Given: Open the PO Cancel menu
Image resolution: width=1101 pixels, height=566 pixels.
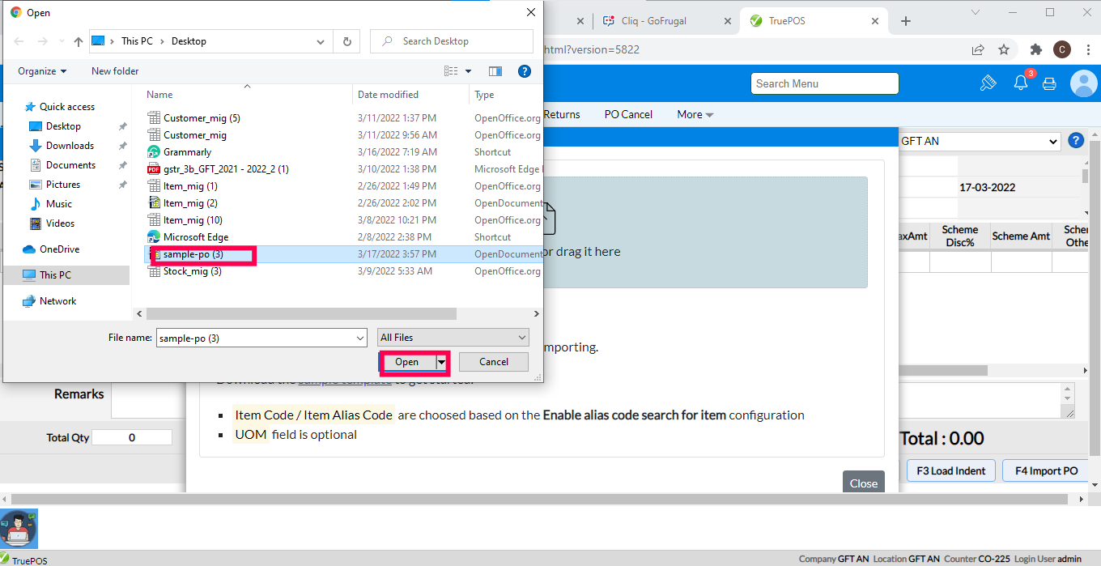Looking at the screenshot, I should point(628,114).
